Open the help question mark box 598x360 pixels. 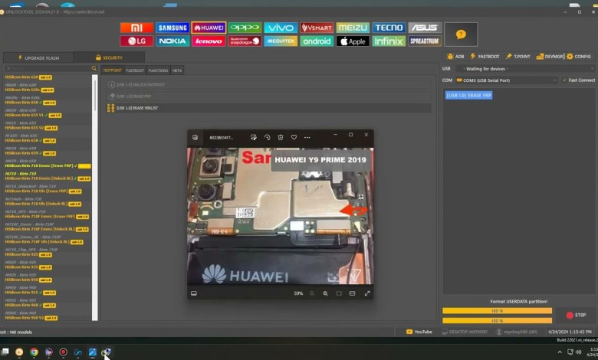point(461,34)
